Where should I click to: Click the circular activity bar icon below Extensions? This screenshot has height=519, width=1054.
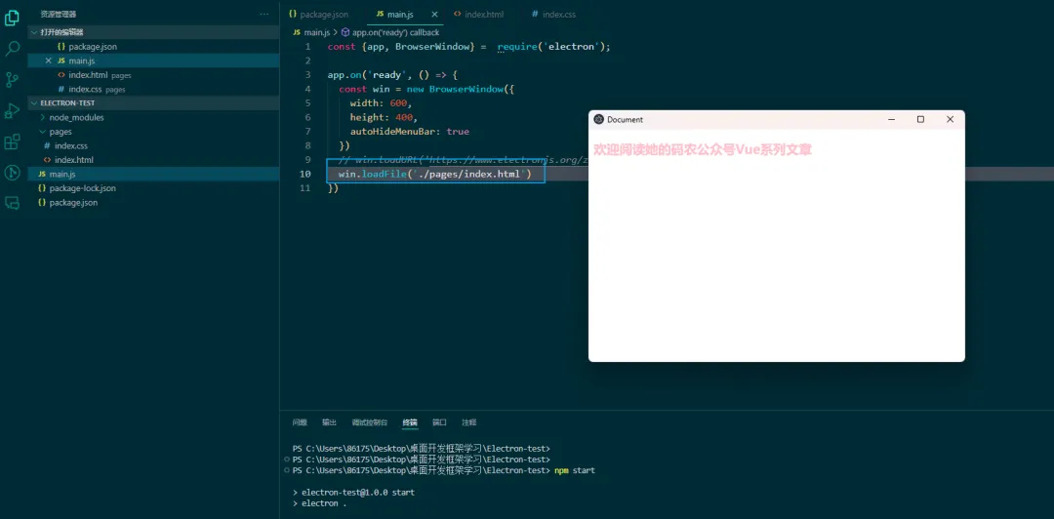[x=12, y=173]
